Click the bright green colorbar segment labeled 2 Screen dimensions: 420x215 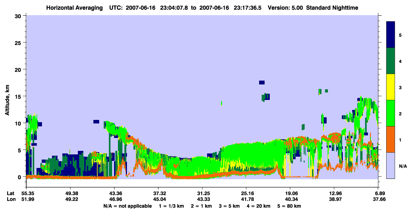(x=391, y=113)
